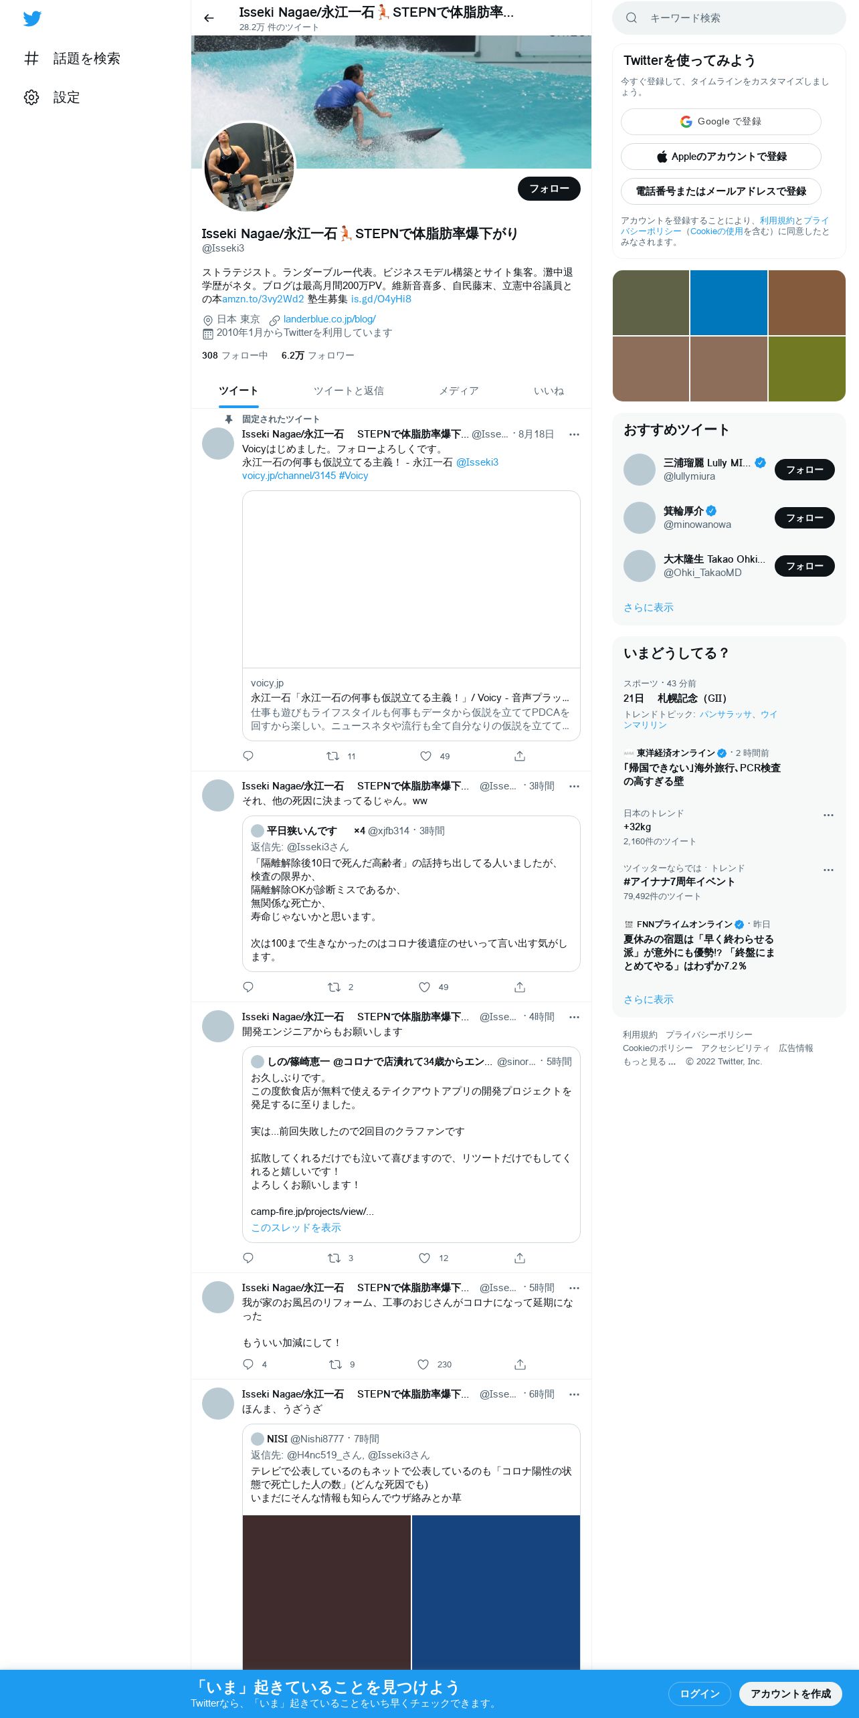Click さらに表示 under いまどうしてる？
Screen dimensions: 859x1718
click(648, 999)
